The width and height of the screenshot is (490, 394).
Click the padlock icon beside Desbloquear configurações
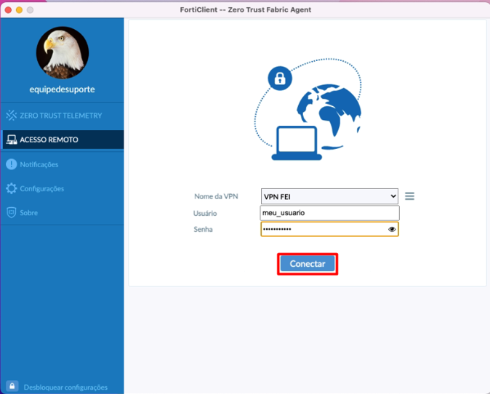pyautogui.click(x=12, y=386)
